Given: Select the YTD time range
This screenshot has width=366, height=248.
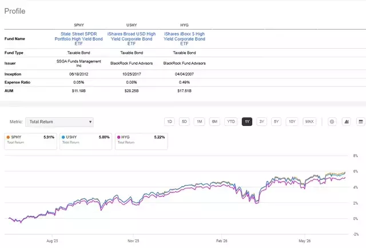Looking at the screenshot, I should pos(231,121).
